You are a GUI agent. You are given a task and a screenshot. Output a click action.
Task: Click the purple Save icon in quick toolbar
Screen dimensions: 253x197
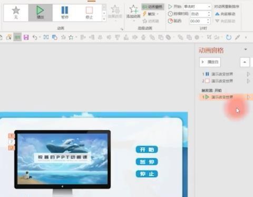[x=26, y=37]
